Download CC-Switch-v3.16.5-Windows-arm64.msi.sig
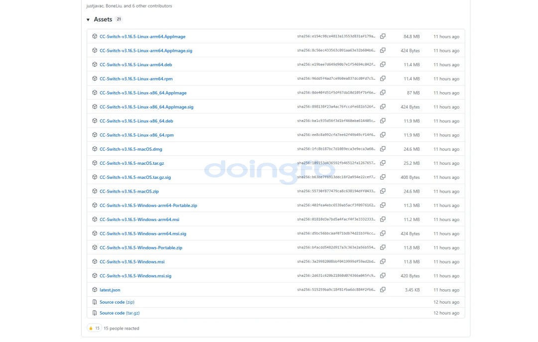Screen dimensions: 538x342 [x=143, y=233]
